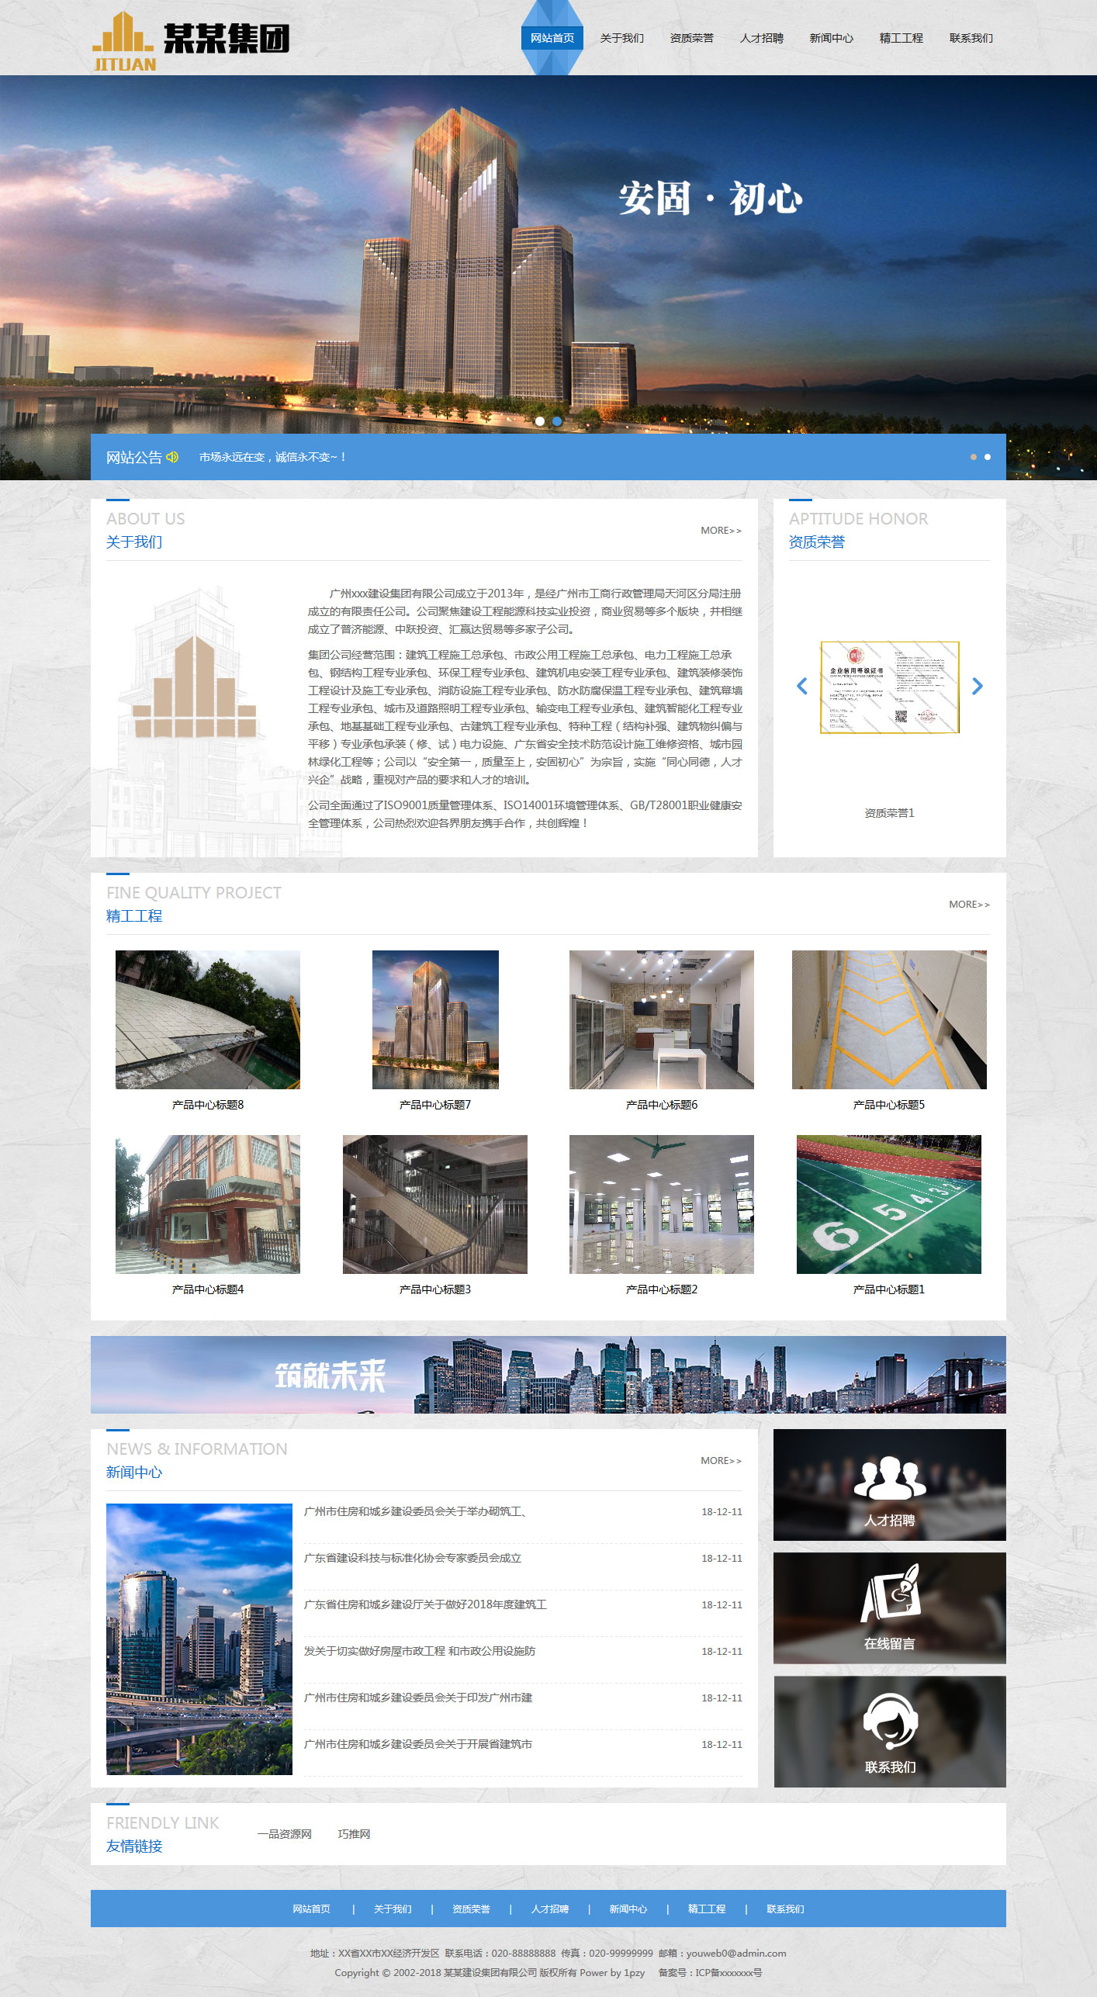Image resolution: width=1097 pixels, height=1997 pixels.
Task: Click footer link 联系我们
Action: tap(786, 1909)
